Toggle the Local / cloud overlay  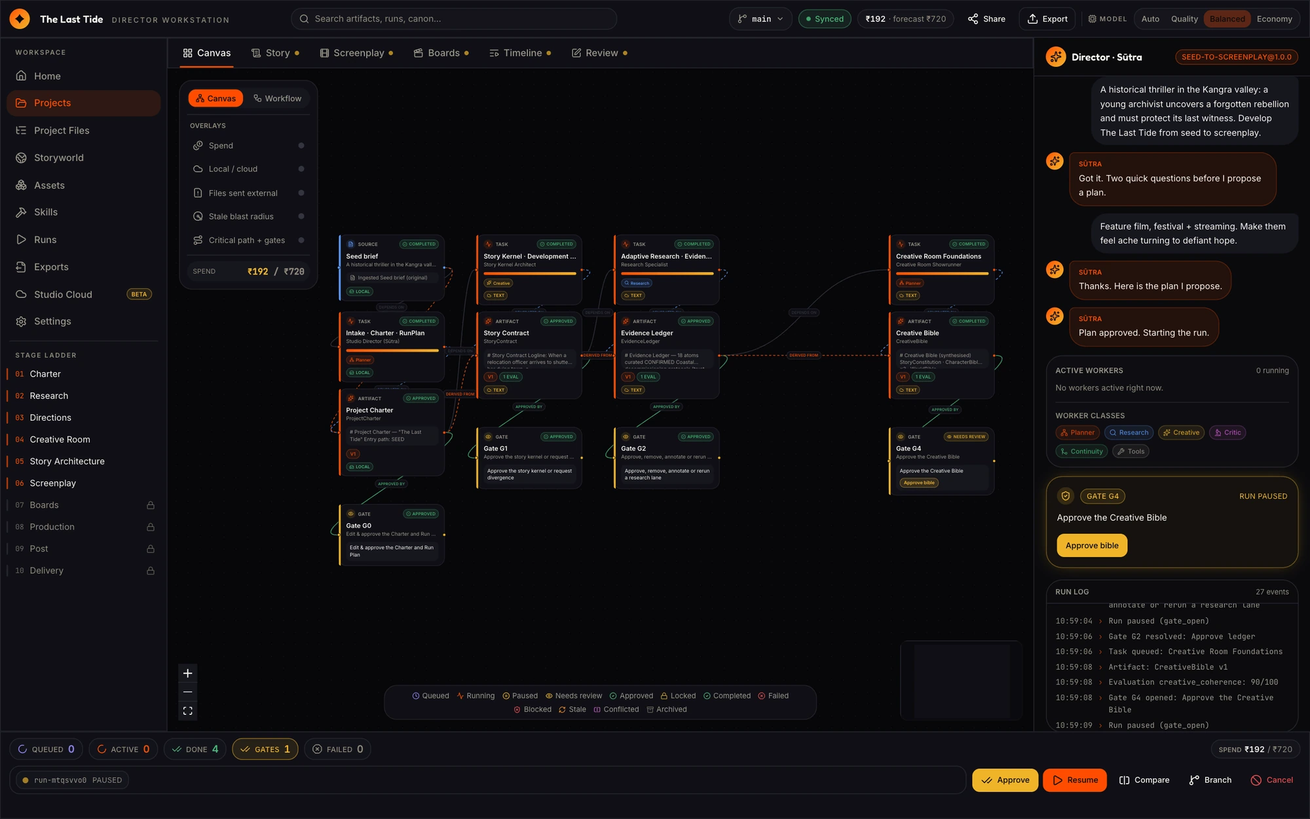point(248,169)
